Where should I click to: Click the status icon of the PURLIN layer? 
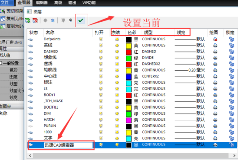(x=31, y=126)
